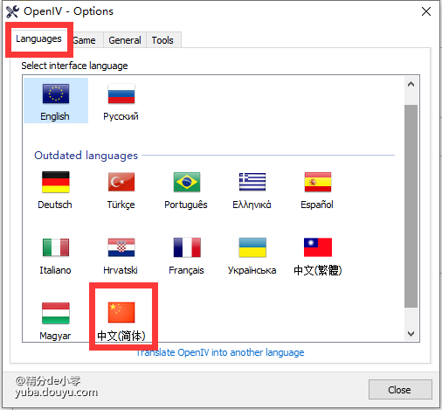Click the 'Hrvatski' label text
The height and width of the screenshot is (410, 442).
click(x=121, y=270)
